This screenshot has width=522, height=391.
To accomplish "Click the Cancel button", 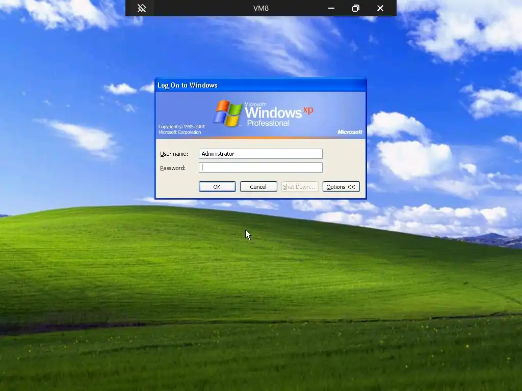I will click(258, 186).
